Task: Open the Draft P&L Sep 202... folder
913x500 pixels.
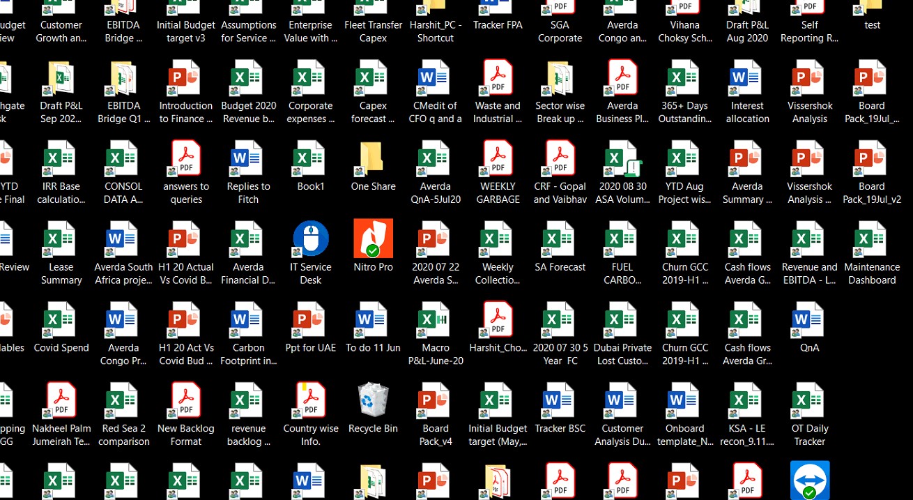Action: click(61, 77)
